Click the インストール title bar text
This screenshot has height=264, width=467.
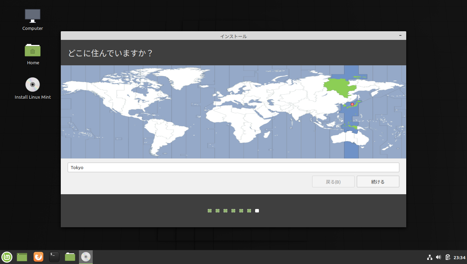233,36
